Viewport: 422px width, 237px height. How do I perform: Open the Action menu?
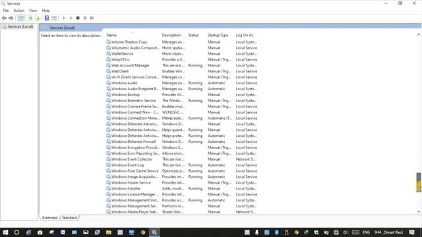[19, 11]
